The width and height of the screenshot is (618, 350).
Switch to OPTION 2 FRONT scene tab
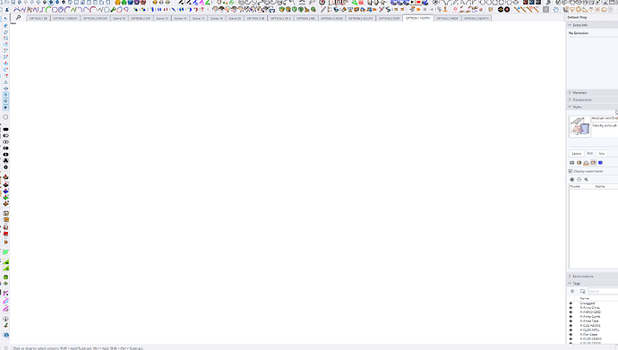(x=95, y=18)
